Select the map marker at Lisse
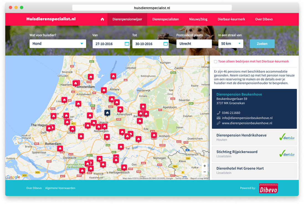This screenshot has width=304, height=204. coord(64,100)
